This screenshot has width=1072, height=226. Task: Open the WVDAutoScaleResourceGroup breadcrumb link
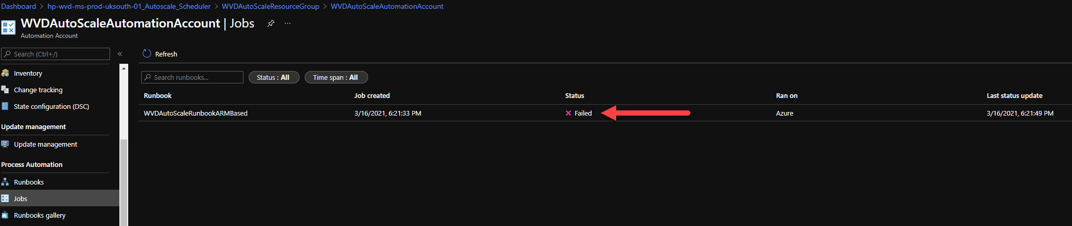270,6
